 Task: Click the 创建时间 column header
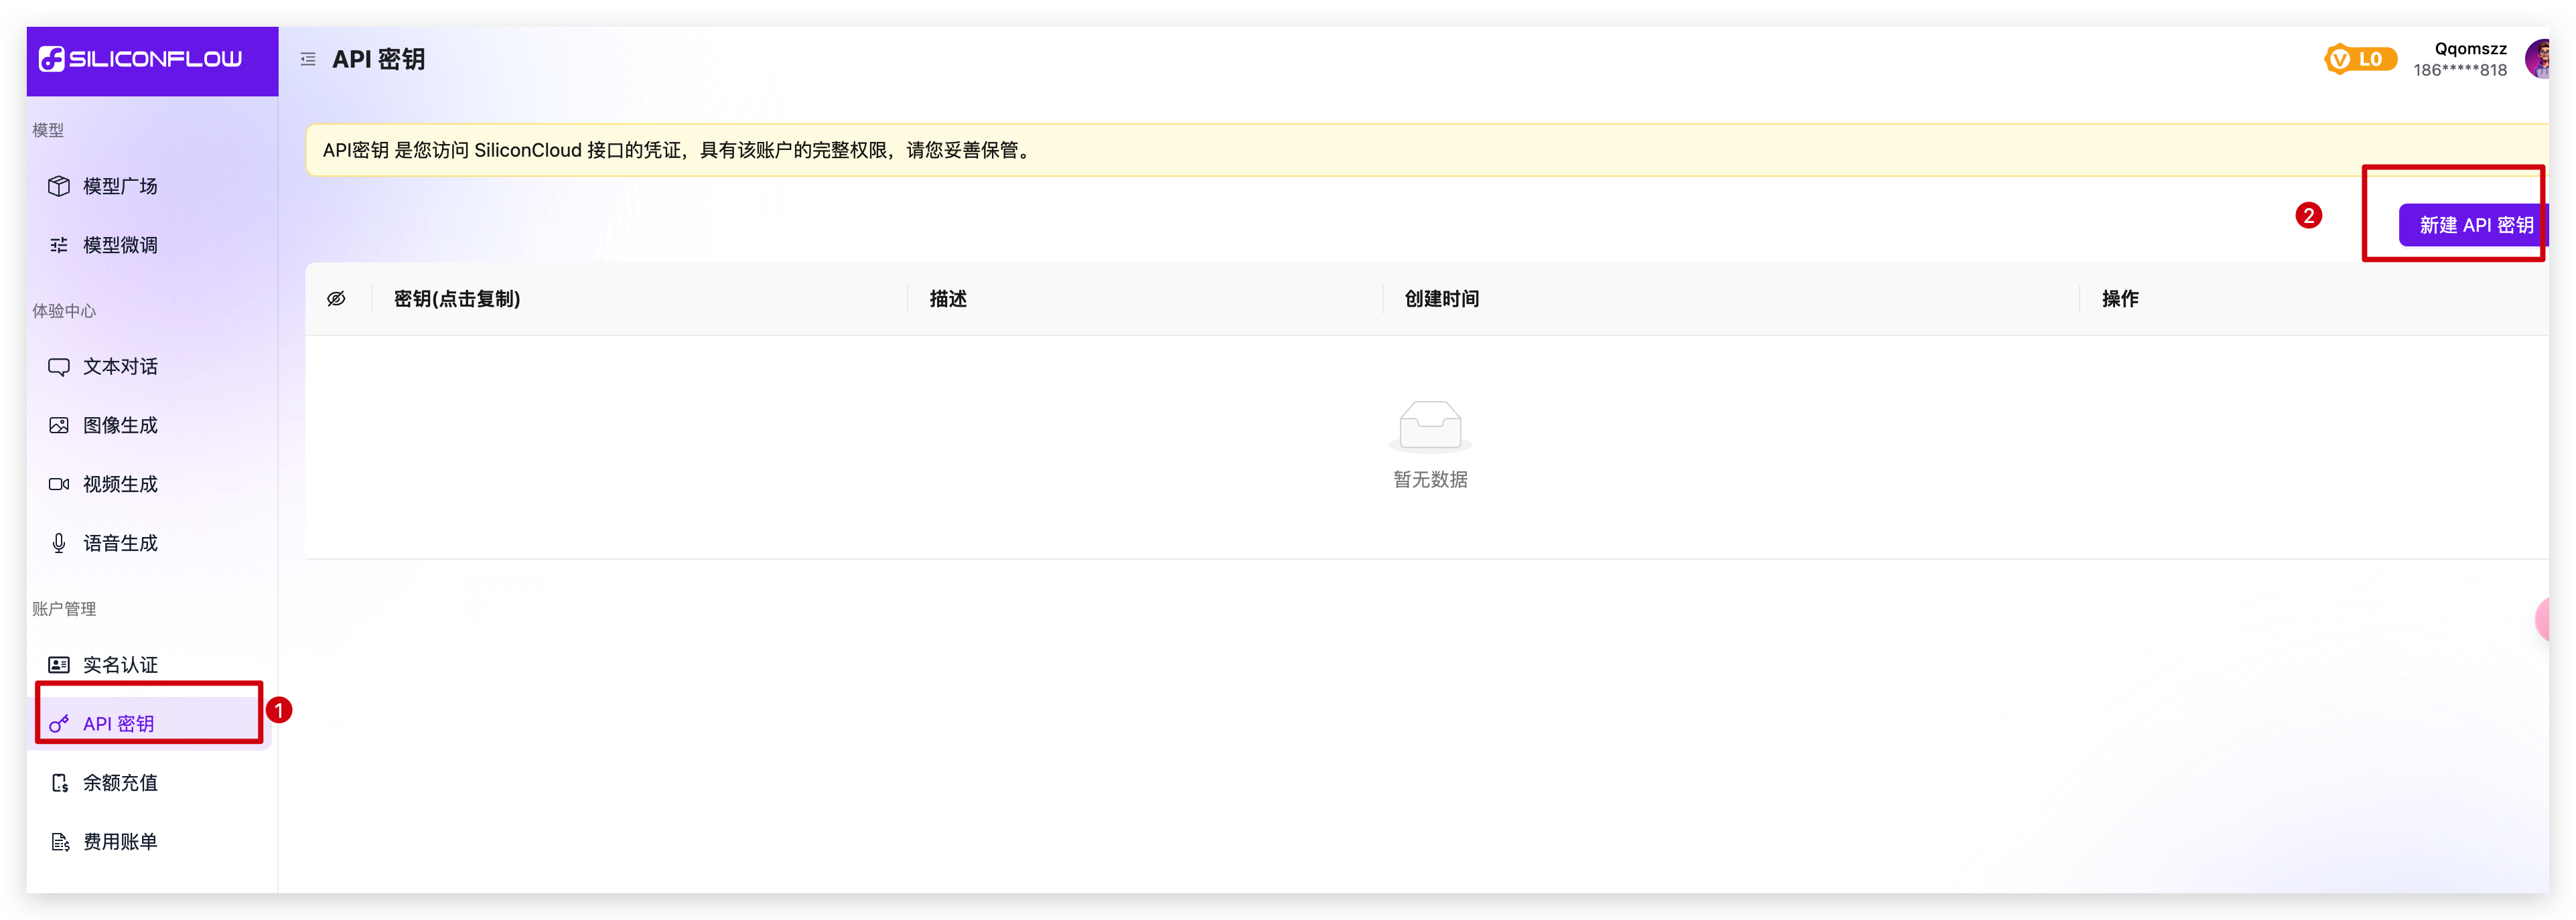1441,299
